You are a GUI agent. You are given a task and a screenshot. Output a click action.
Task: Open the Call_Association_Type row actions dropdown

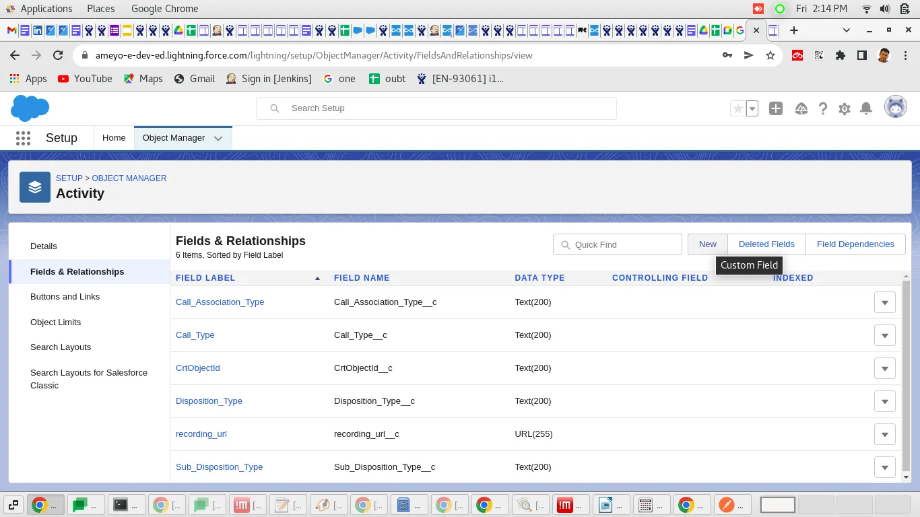pos(885,302)
